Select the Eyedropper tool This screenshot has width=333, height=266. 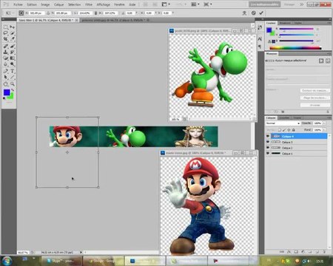click(x=13, y=39)
